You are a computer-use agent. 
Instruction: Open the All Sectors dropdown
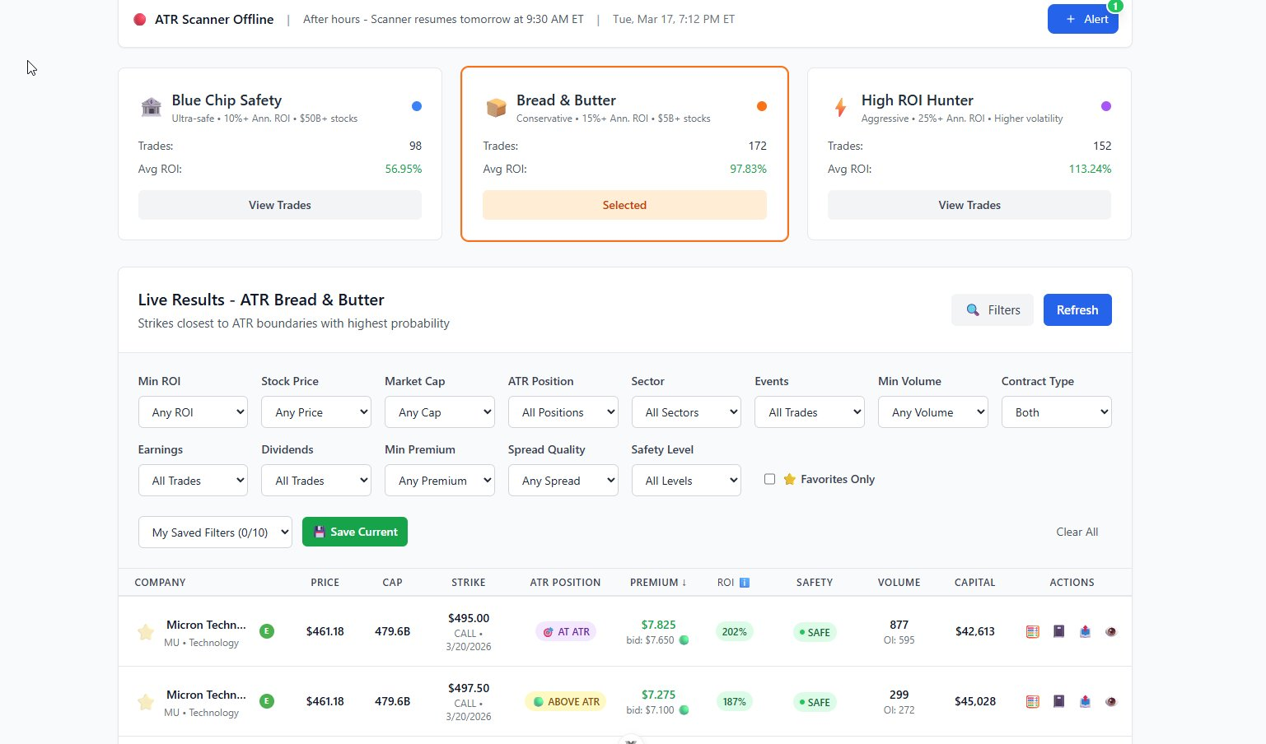686,412
